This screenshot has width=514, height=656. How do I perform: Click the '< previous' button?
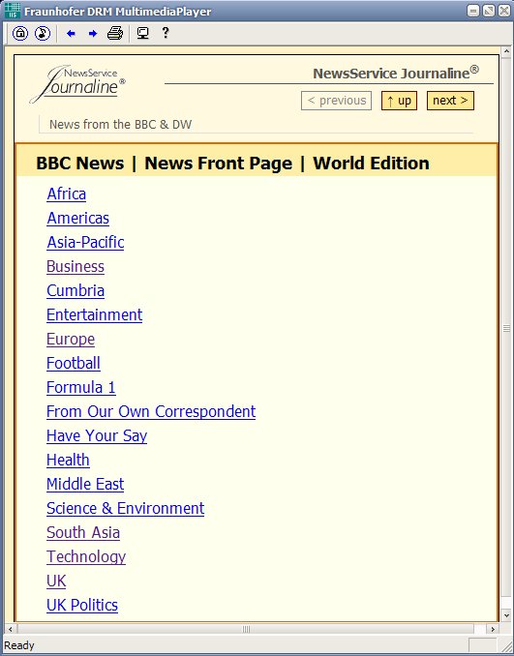337,101
